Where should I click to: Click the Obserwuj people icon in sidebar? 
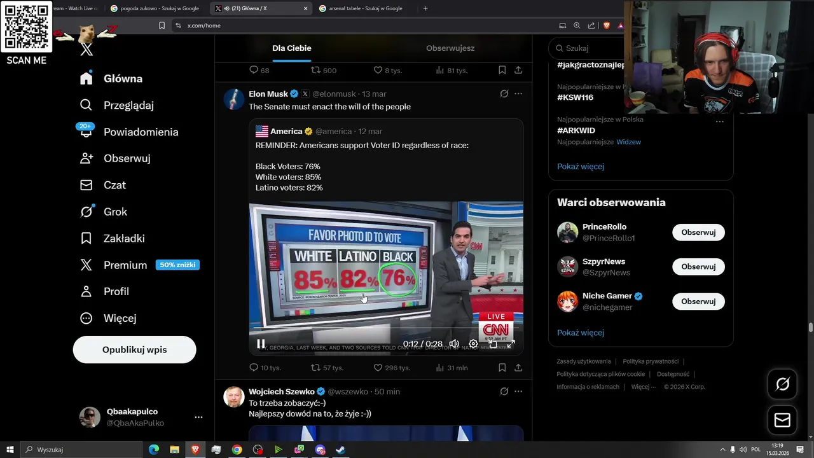click(86, 158)
